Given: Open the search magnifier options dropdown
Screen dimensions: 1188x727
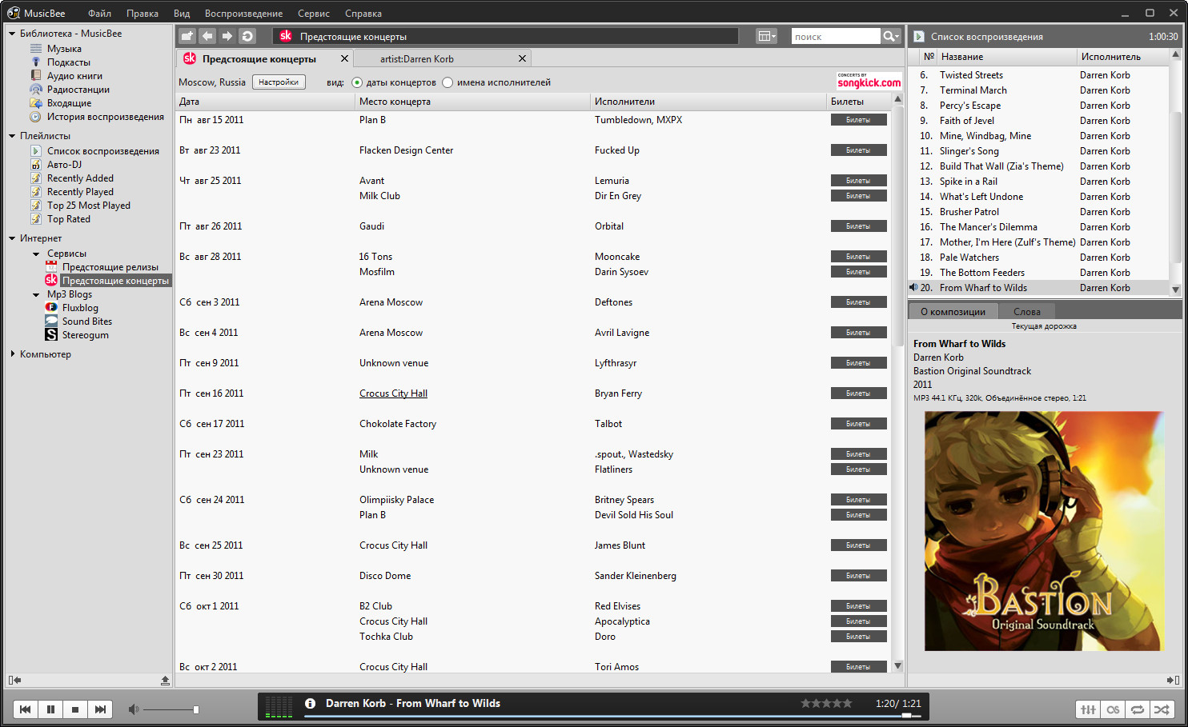Looking at the screenshot, I should (x=891, y=36).
